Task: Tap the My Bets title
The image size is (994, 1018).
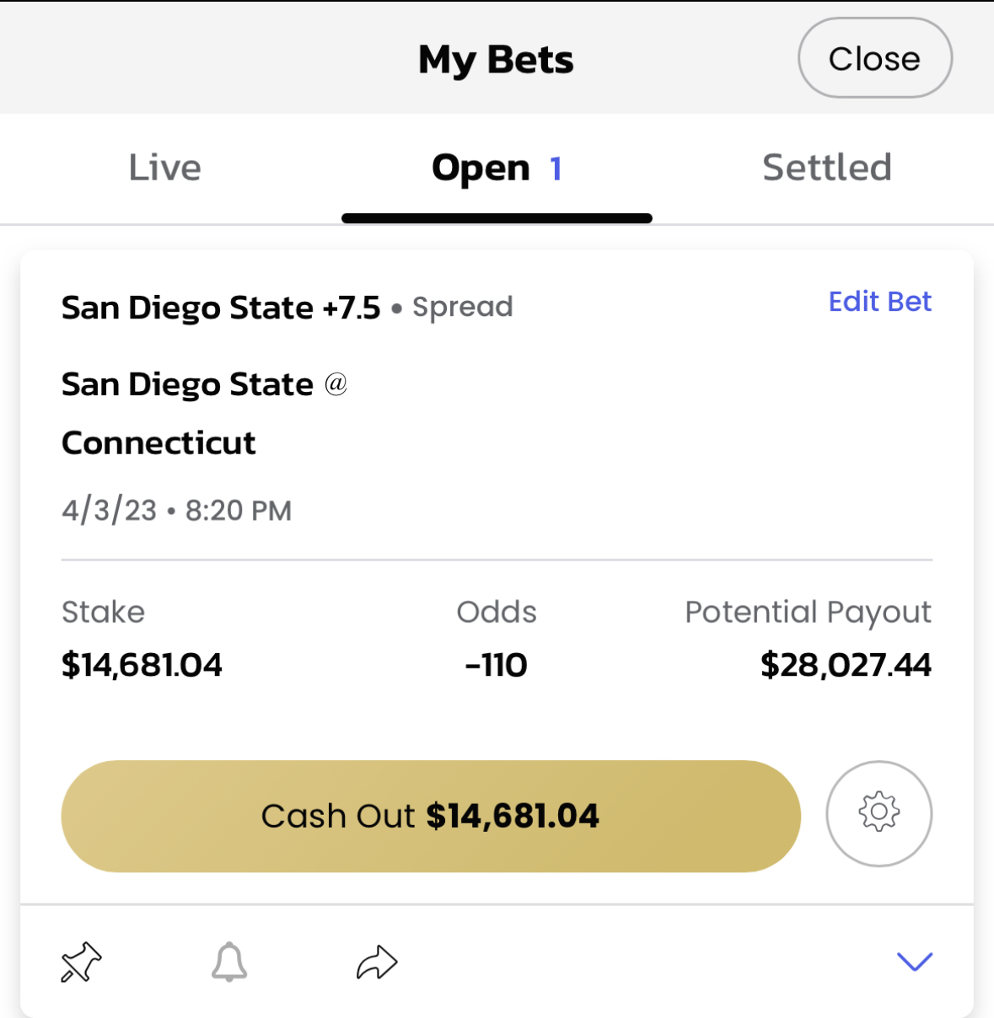Action: [x=496, y=60]
